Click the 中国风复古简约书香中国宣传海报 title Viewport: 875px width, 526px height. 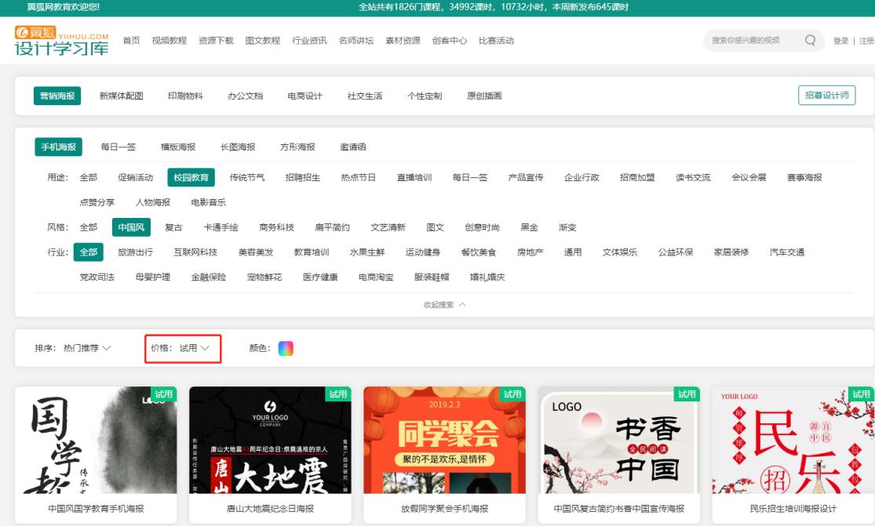tap(619, 509)
